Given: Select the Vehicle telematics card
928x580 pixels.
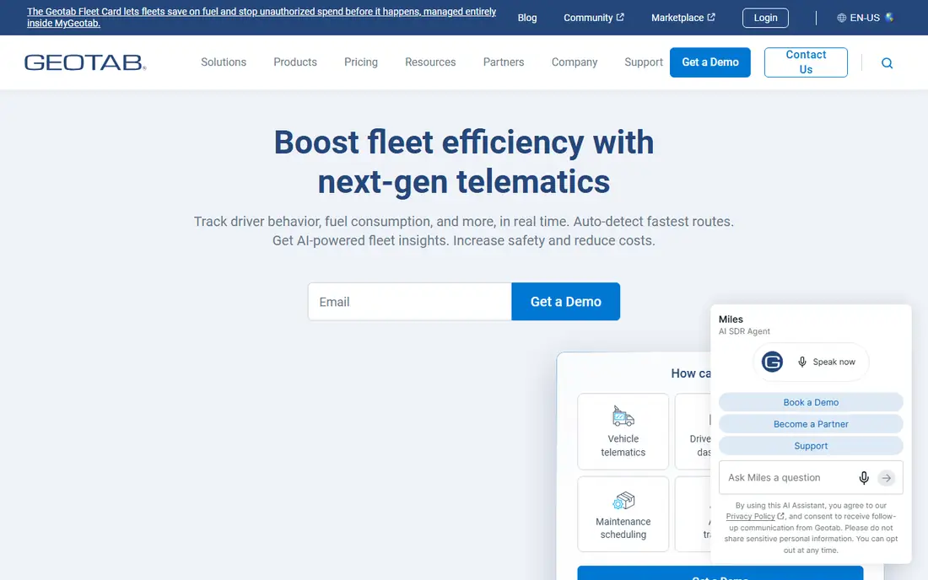Looking at the screenshot, I should point(623,432).
